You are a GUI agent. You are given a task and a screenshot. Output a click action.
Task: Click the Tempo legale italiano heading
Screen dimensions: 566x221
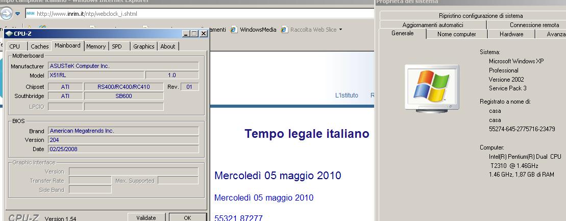coord(307,134)
